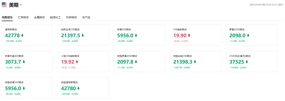Viewport: 285px width, 101px height.
Task: Click 5956.0 in the 标普500期货 card
Action: tap(125, 35)
